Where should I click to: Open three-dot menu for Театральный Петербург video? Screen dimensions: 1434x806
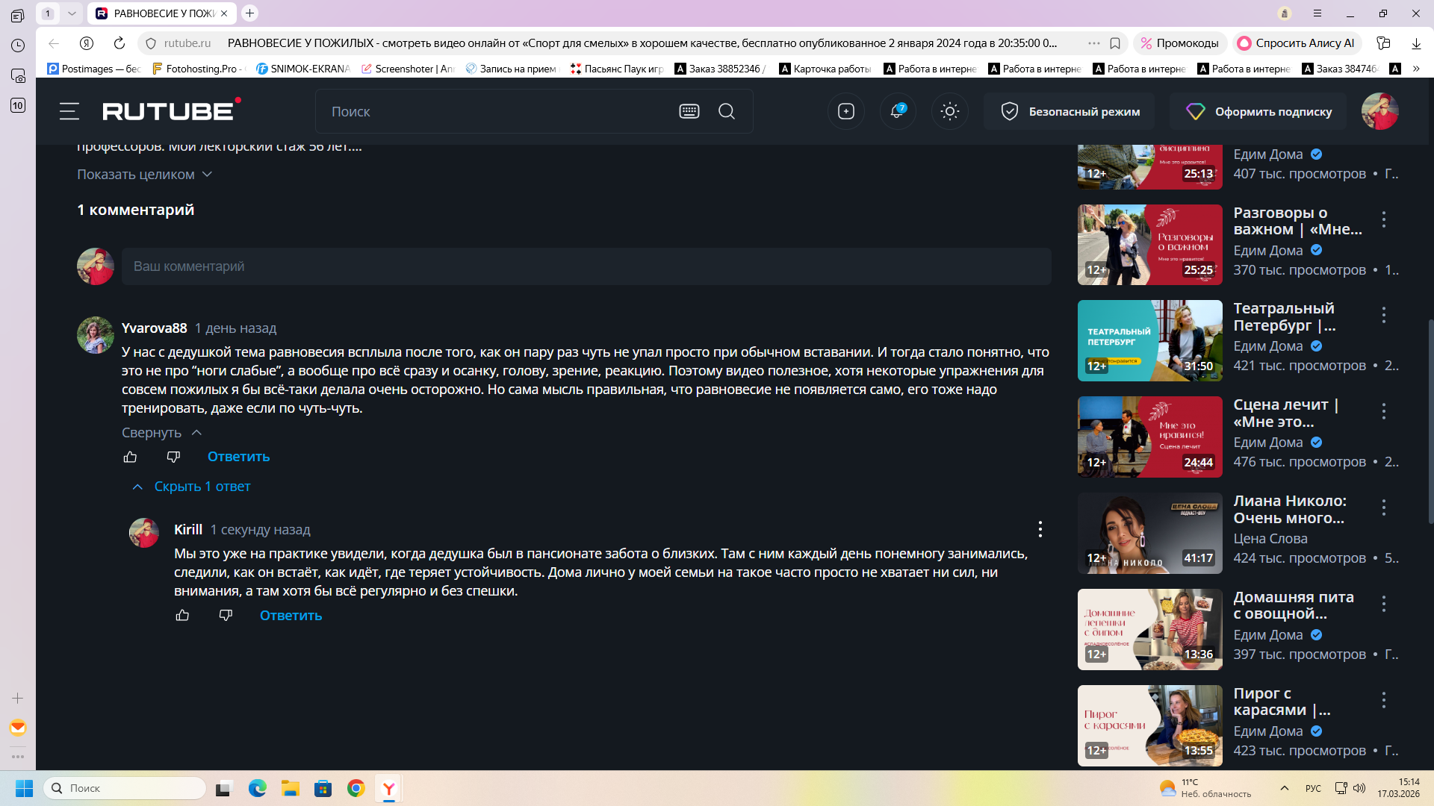point(1383,315)
